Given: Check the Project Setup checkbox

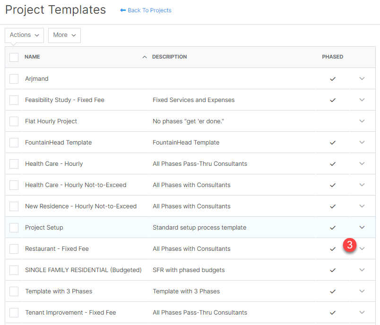Looking at the screenshot, I should 14,228.
